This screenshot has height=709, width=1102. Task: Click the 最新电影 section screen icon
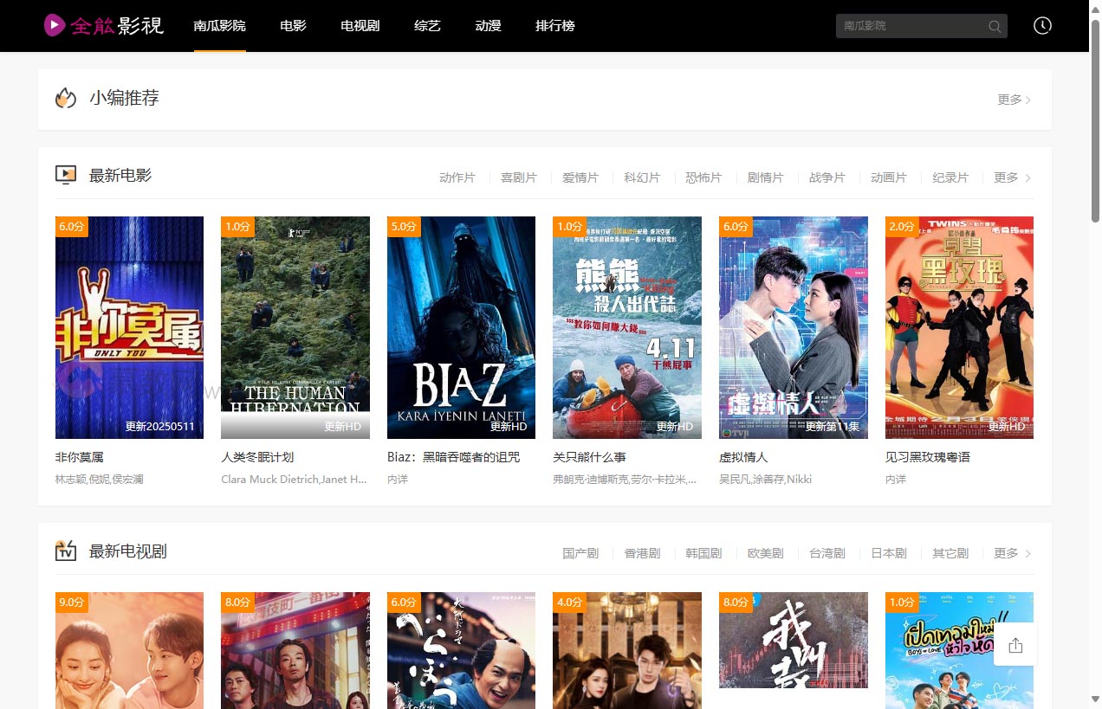click(66, 176)
